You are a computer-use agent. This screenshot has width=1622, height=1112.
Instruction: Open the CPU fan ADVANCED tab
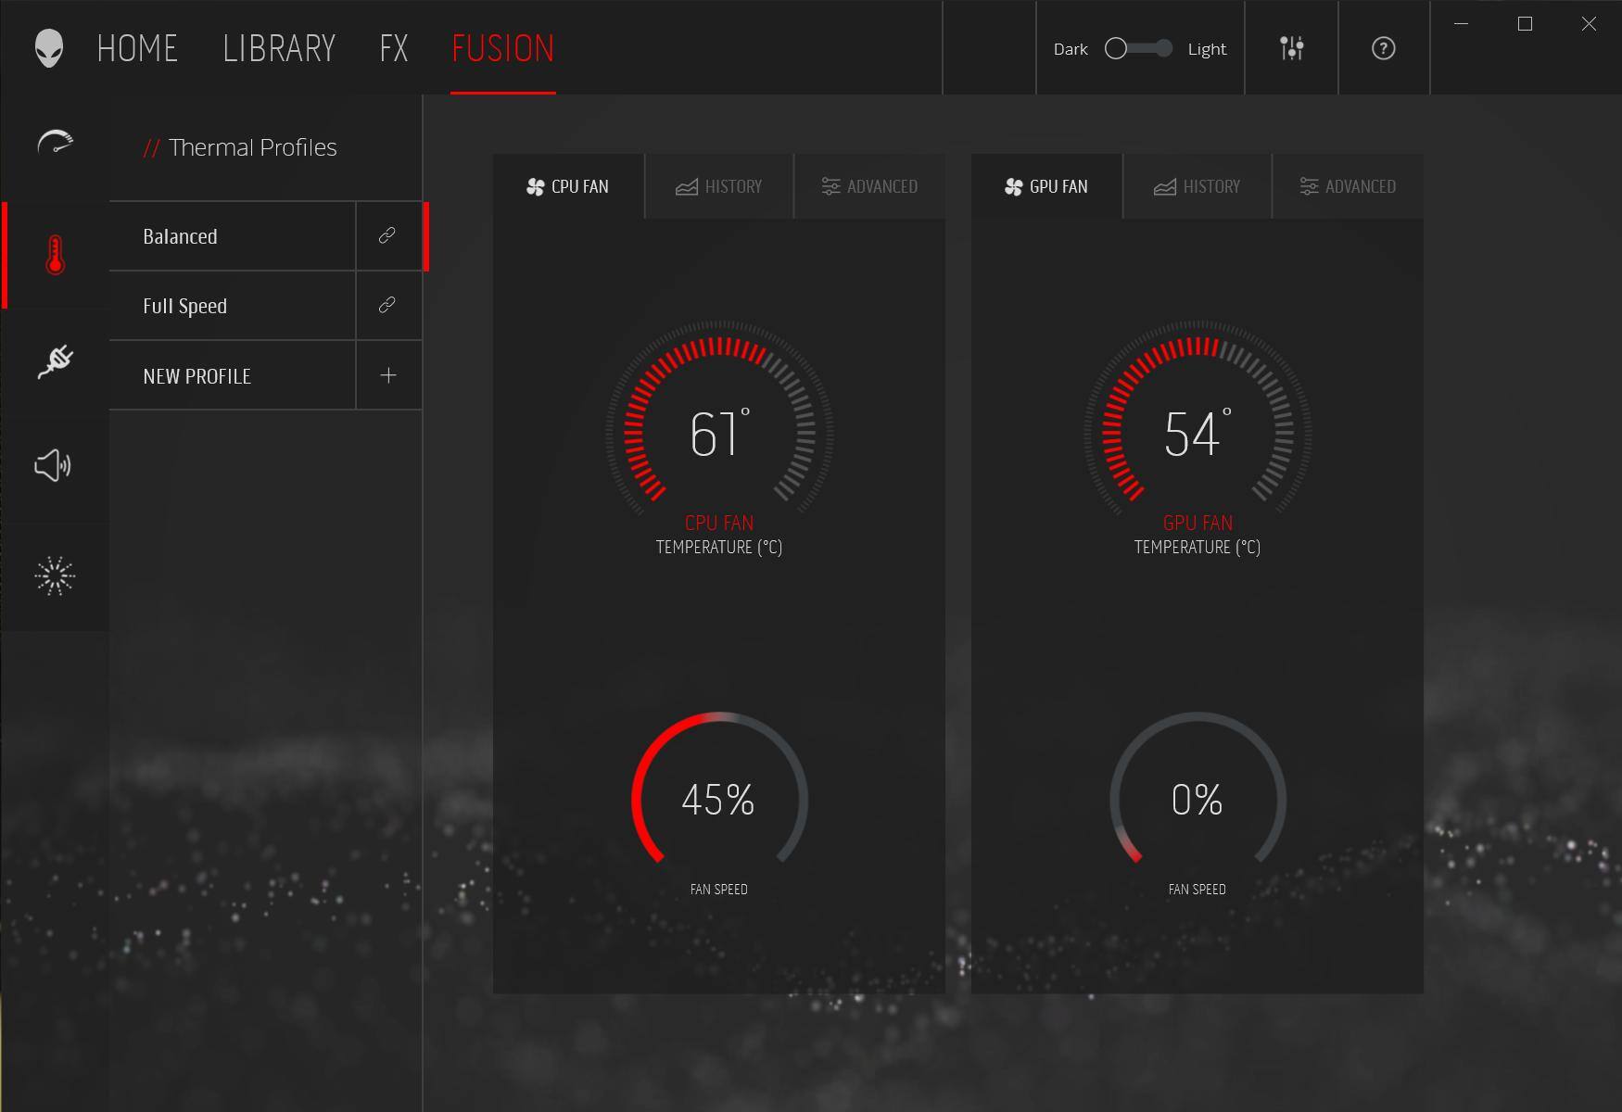(x=869, y=186)
